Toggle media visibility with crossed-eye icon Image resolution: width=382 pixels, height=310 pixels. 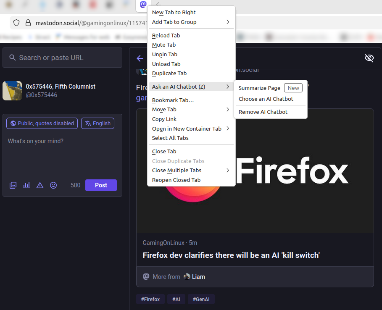(x=369, y=58)
